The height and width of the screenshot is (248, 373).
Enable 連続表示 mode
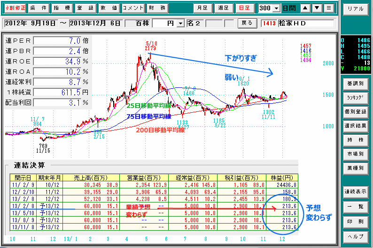(356, 192)
